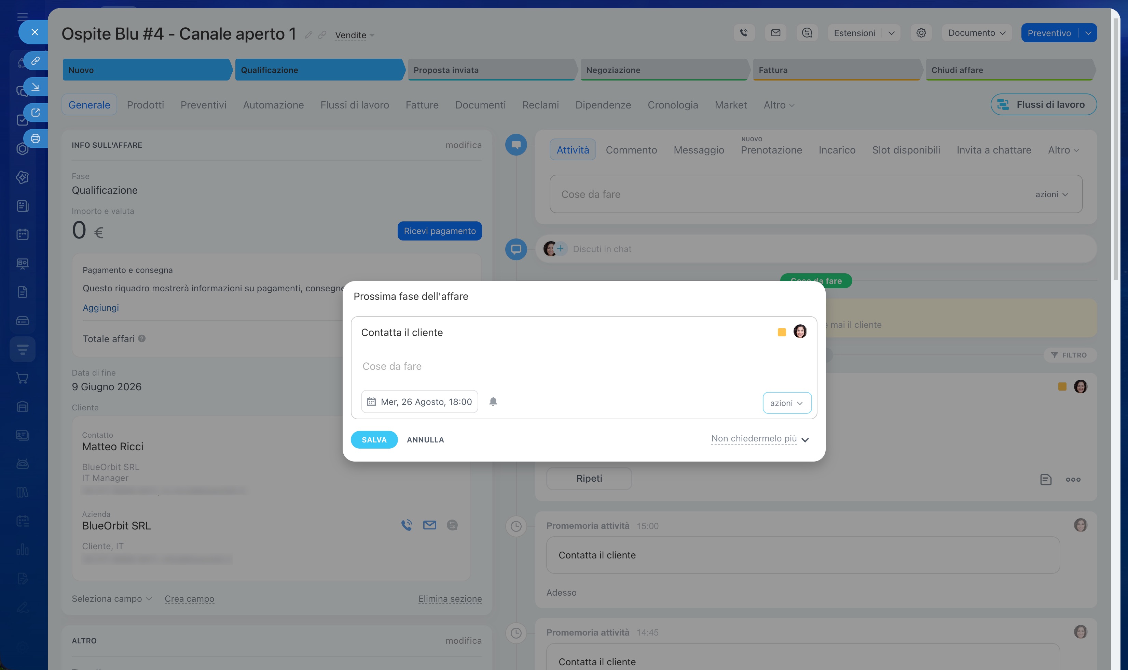Open deal in new window side icon

(35, 113)
